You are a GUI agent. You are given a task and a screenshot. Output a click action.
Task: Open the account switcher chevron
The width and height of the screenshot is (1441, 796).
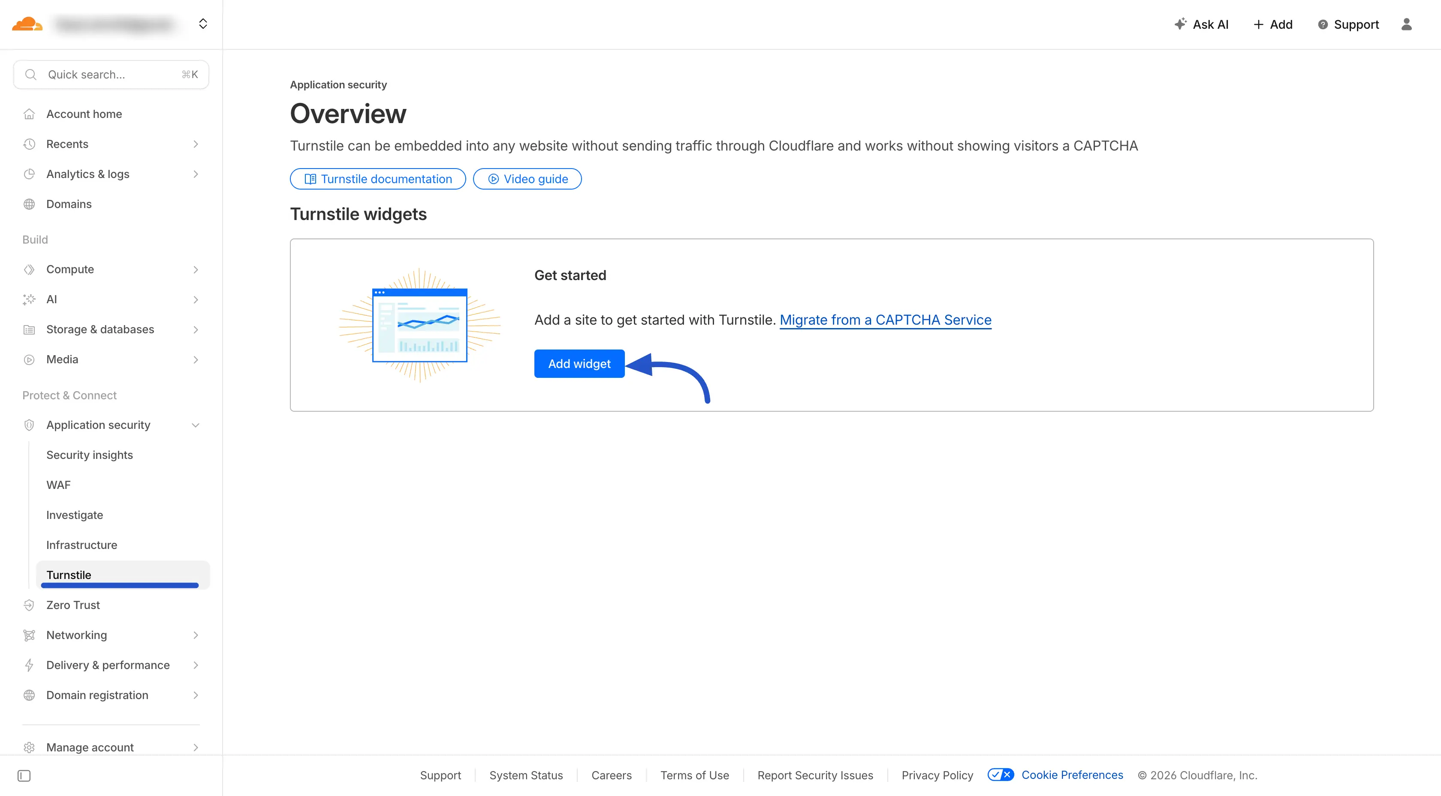point(203,24)
